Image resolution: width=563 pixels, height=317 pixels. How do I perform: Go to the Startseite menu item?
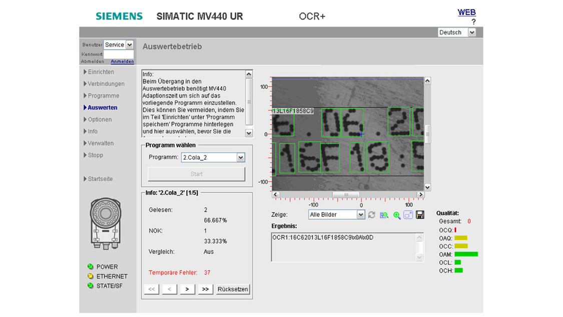(98, 179)
